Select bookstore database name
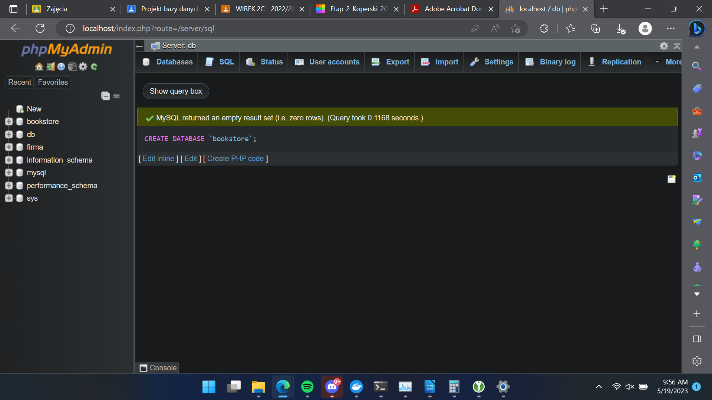712x400 pixels. click(x=43, y=121)
